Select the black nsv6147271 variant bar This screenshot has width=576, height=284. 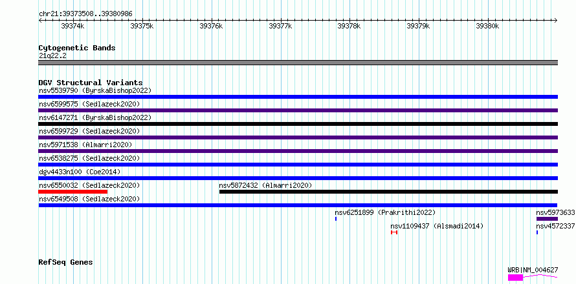point(298,124)
